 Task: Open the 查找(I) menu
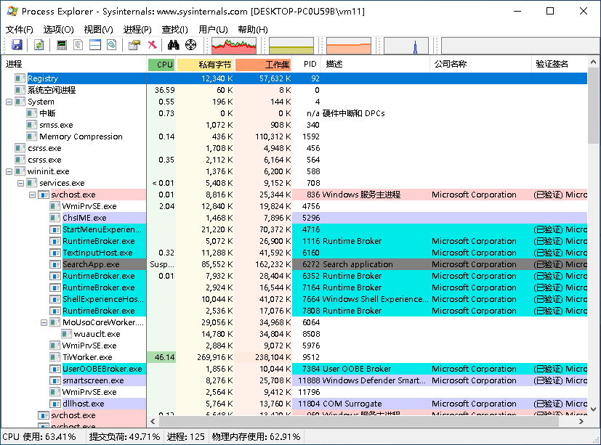174,29
